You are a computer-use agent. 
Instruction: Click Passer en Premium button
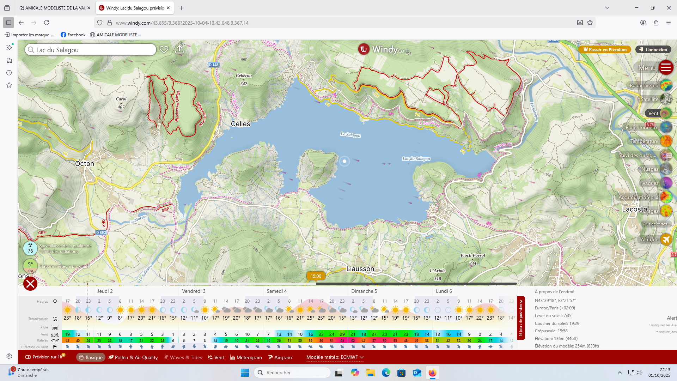(605, 49)
